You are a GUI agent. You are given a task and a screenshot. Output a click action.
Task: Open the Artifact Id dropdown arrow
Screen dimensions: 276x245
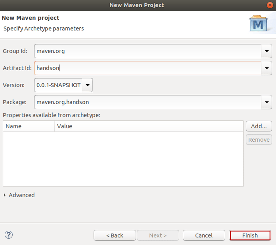266,68
